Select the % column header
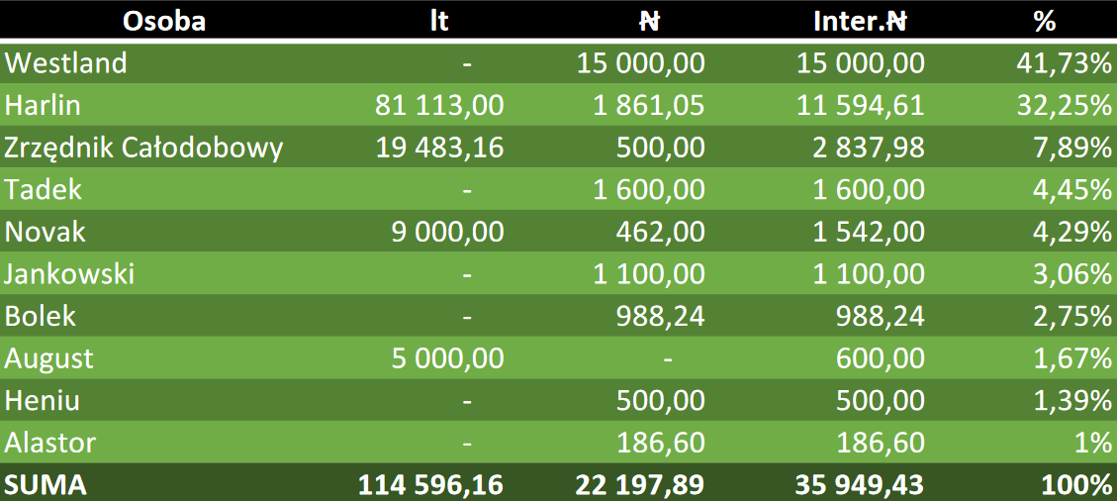 (x=1045, y=21)
